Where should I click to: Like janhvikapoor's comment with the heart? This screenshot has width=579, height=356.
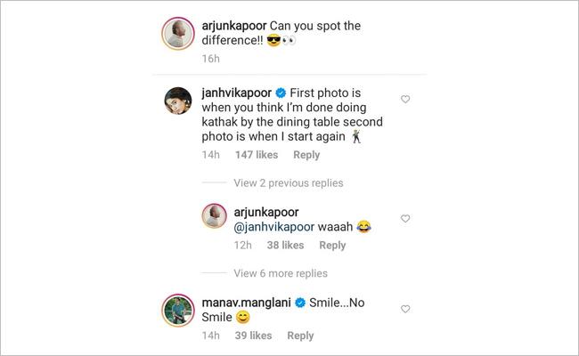point(405,99)
